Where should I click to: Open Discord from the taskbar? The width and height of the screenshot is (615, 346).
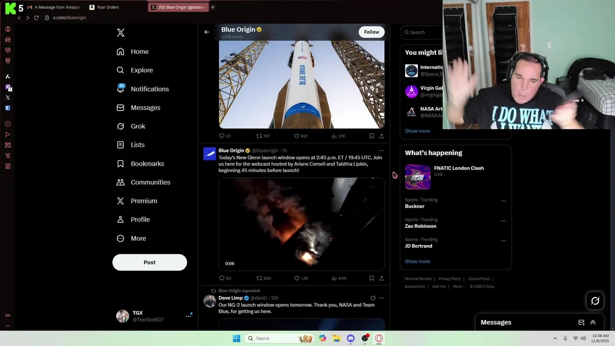351,338
